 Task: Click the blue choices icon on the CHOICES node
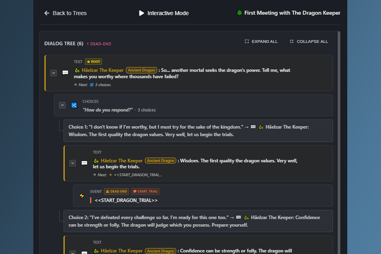click(74, 105)
